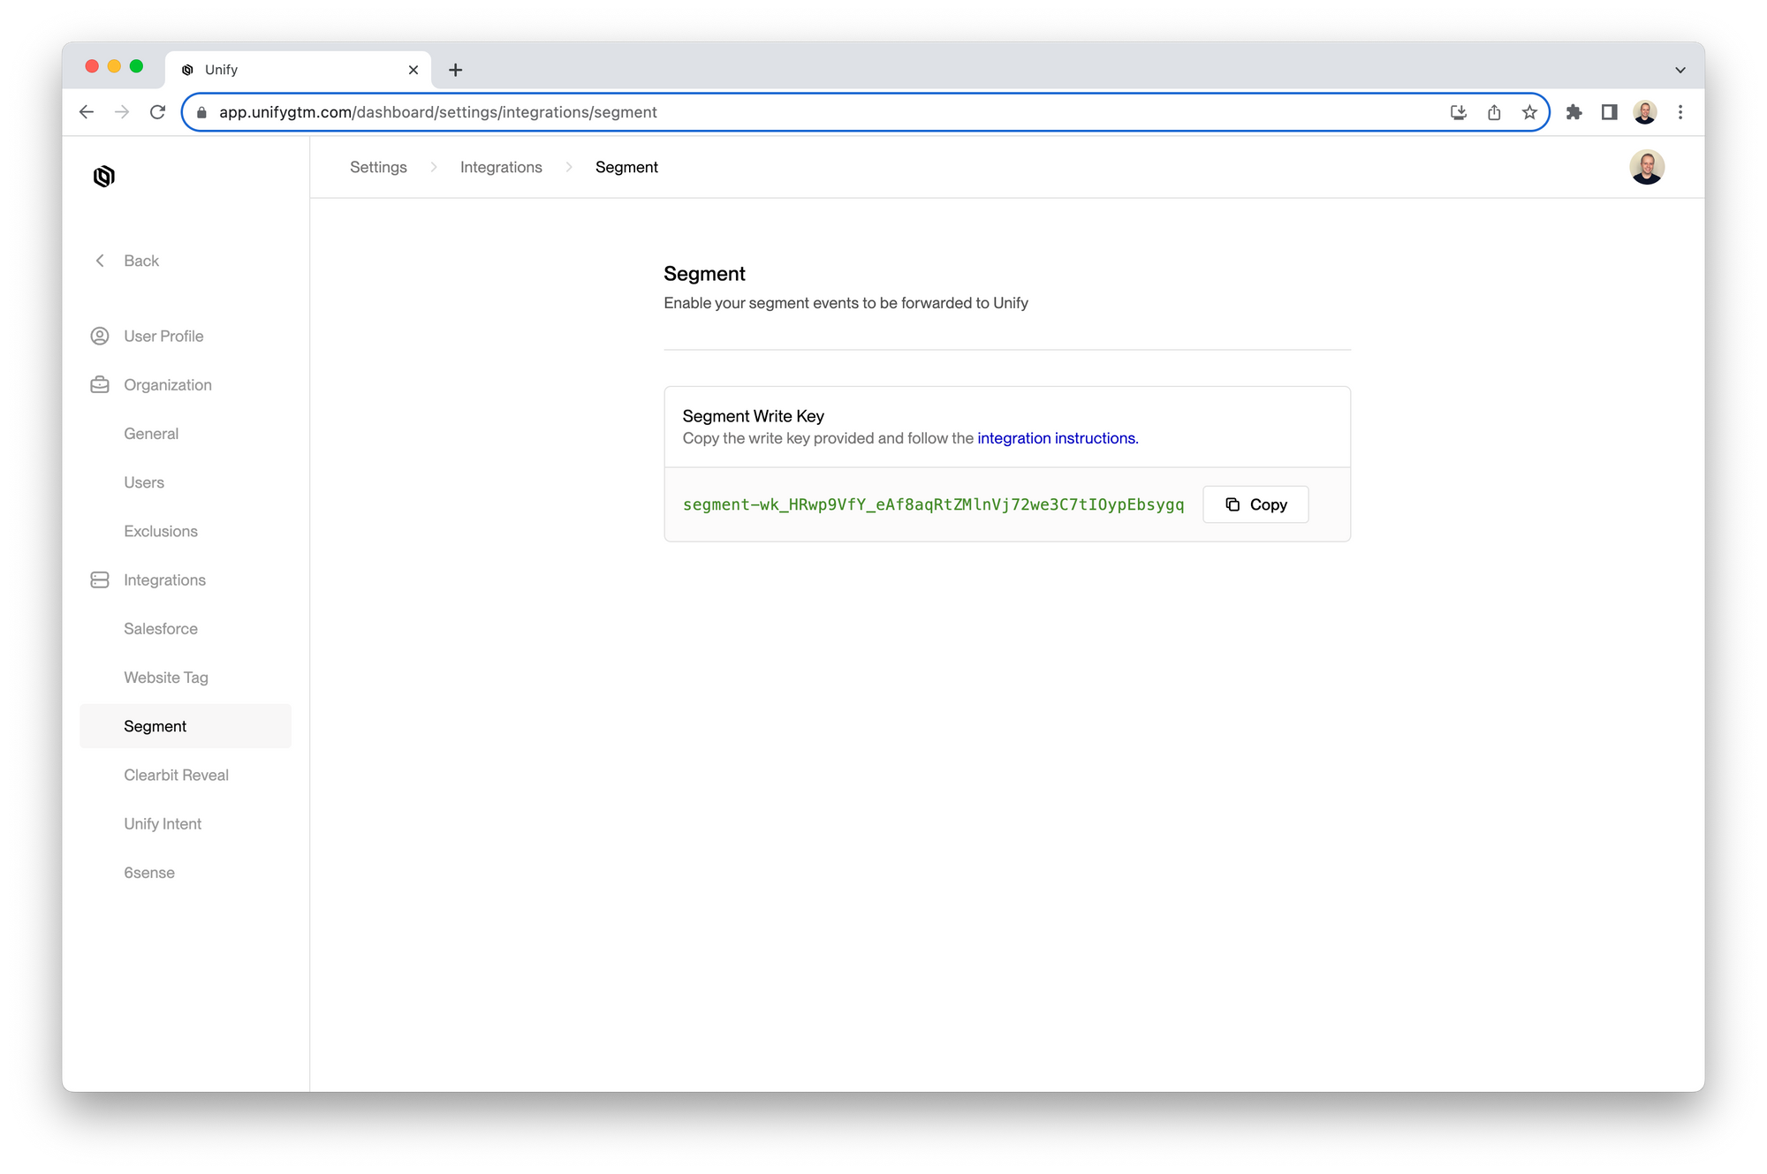Open browser extensions puzzle icon
The image size is (1767, 1174).
point(1574,112)
